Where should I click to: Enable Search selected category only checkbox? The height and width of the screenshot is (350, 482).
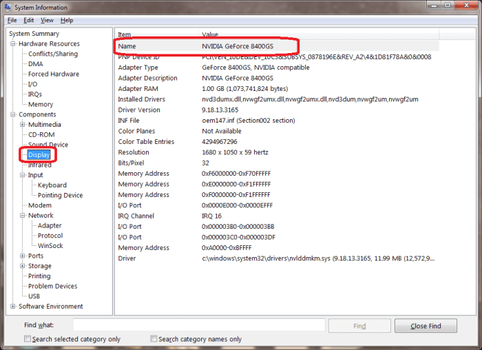28,338
